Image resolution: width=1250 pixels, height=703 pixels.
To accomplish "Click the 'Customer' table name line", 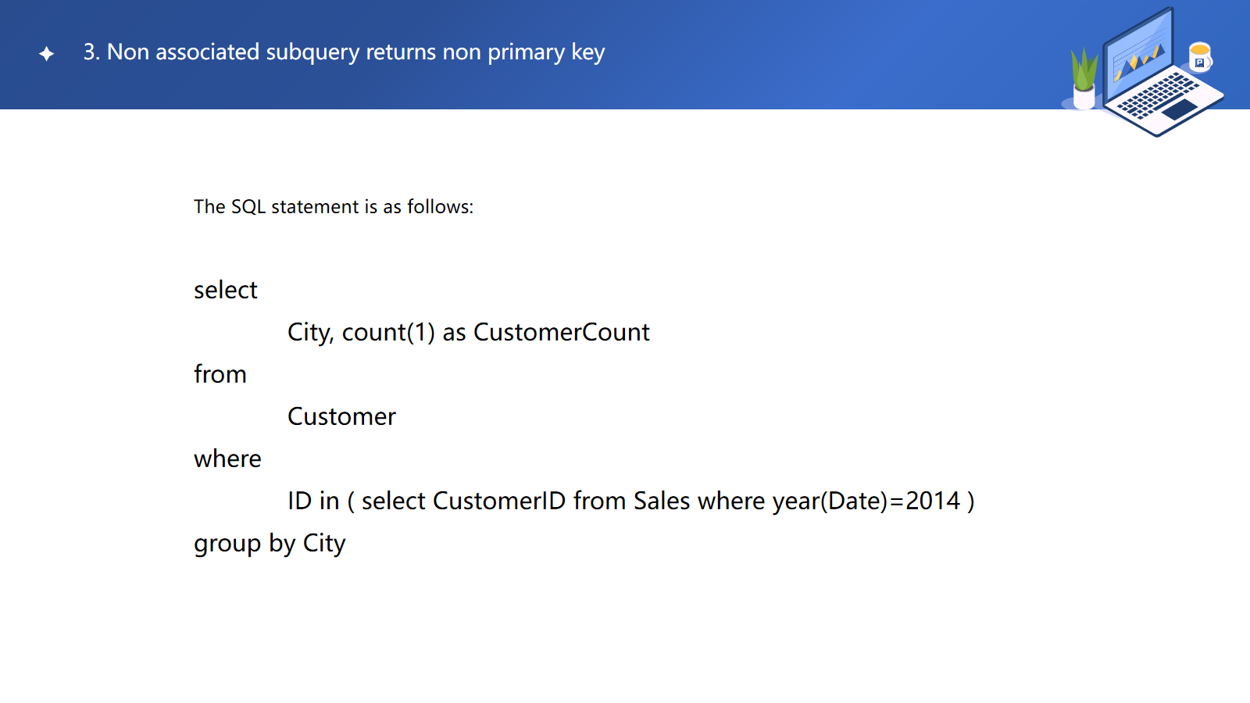I will (341, 417).
